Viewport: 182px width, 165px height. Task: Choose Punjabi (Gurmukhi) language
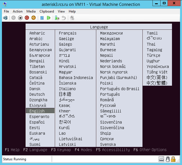pos(119,78)
